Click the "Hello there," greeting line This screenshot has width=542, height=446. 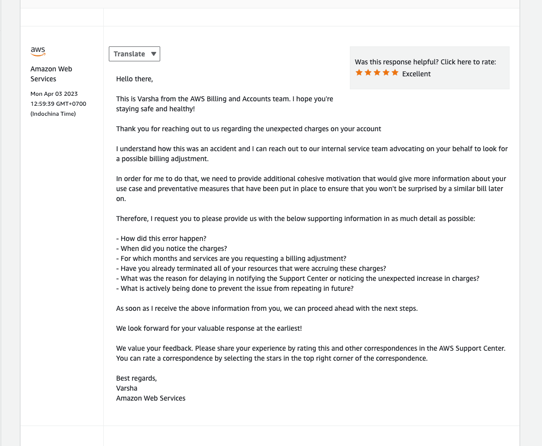point(134,79)
